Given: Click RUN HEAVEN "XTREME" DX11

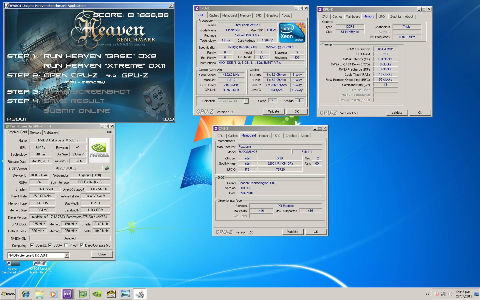Looking at the screenshot, I should click(x=105, y=66).
